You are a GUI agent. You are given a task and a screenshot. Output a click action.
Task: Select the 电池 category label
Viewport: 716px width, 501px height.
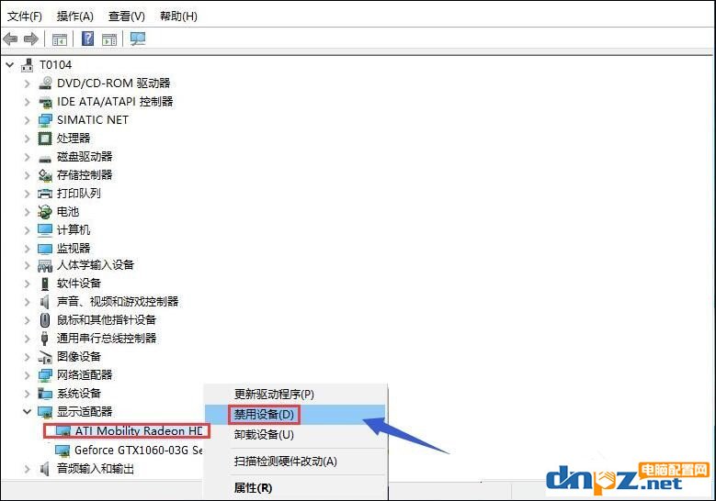[x=68, y=212]
